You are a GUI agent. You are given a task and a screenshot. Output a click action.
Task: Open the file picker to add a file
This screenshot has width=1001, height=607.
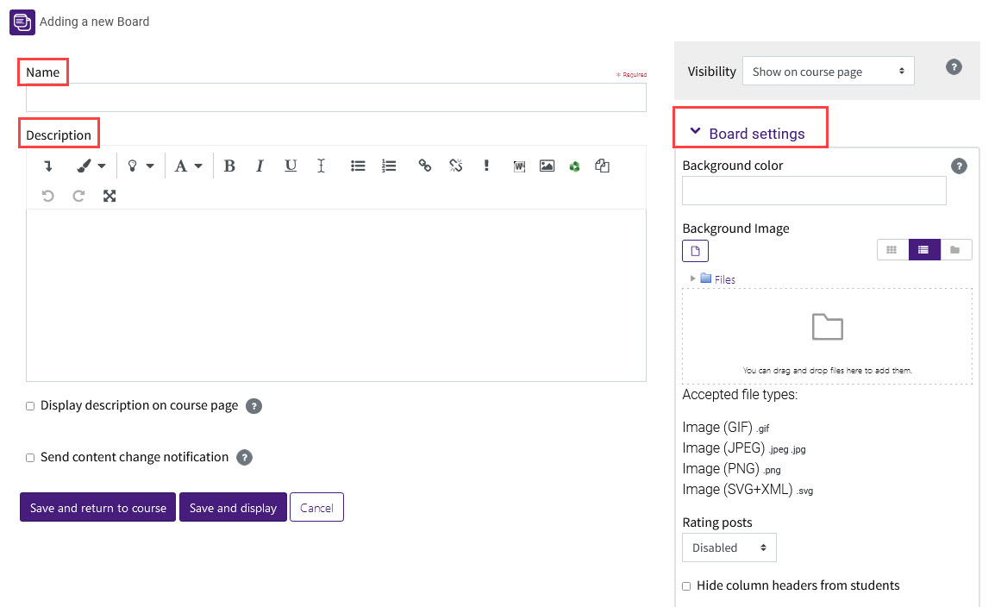pyautogui.click(x=695, y=250)
